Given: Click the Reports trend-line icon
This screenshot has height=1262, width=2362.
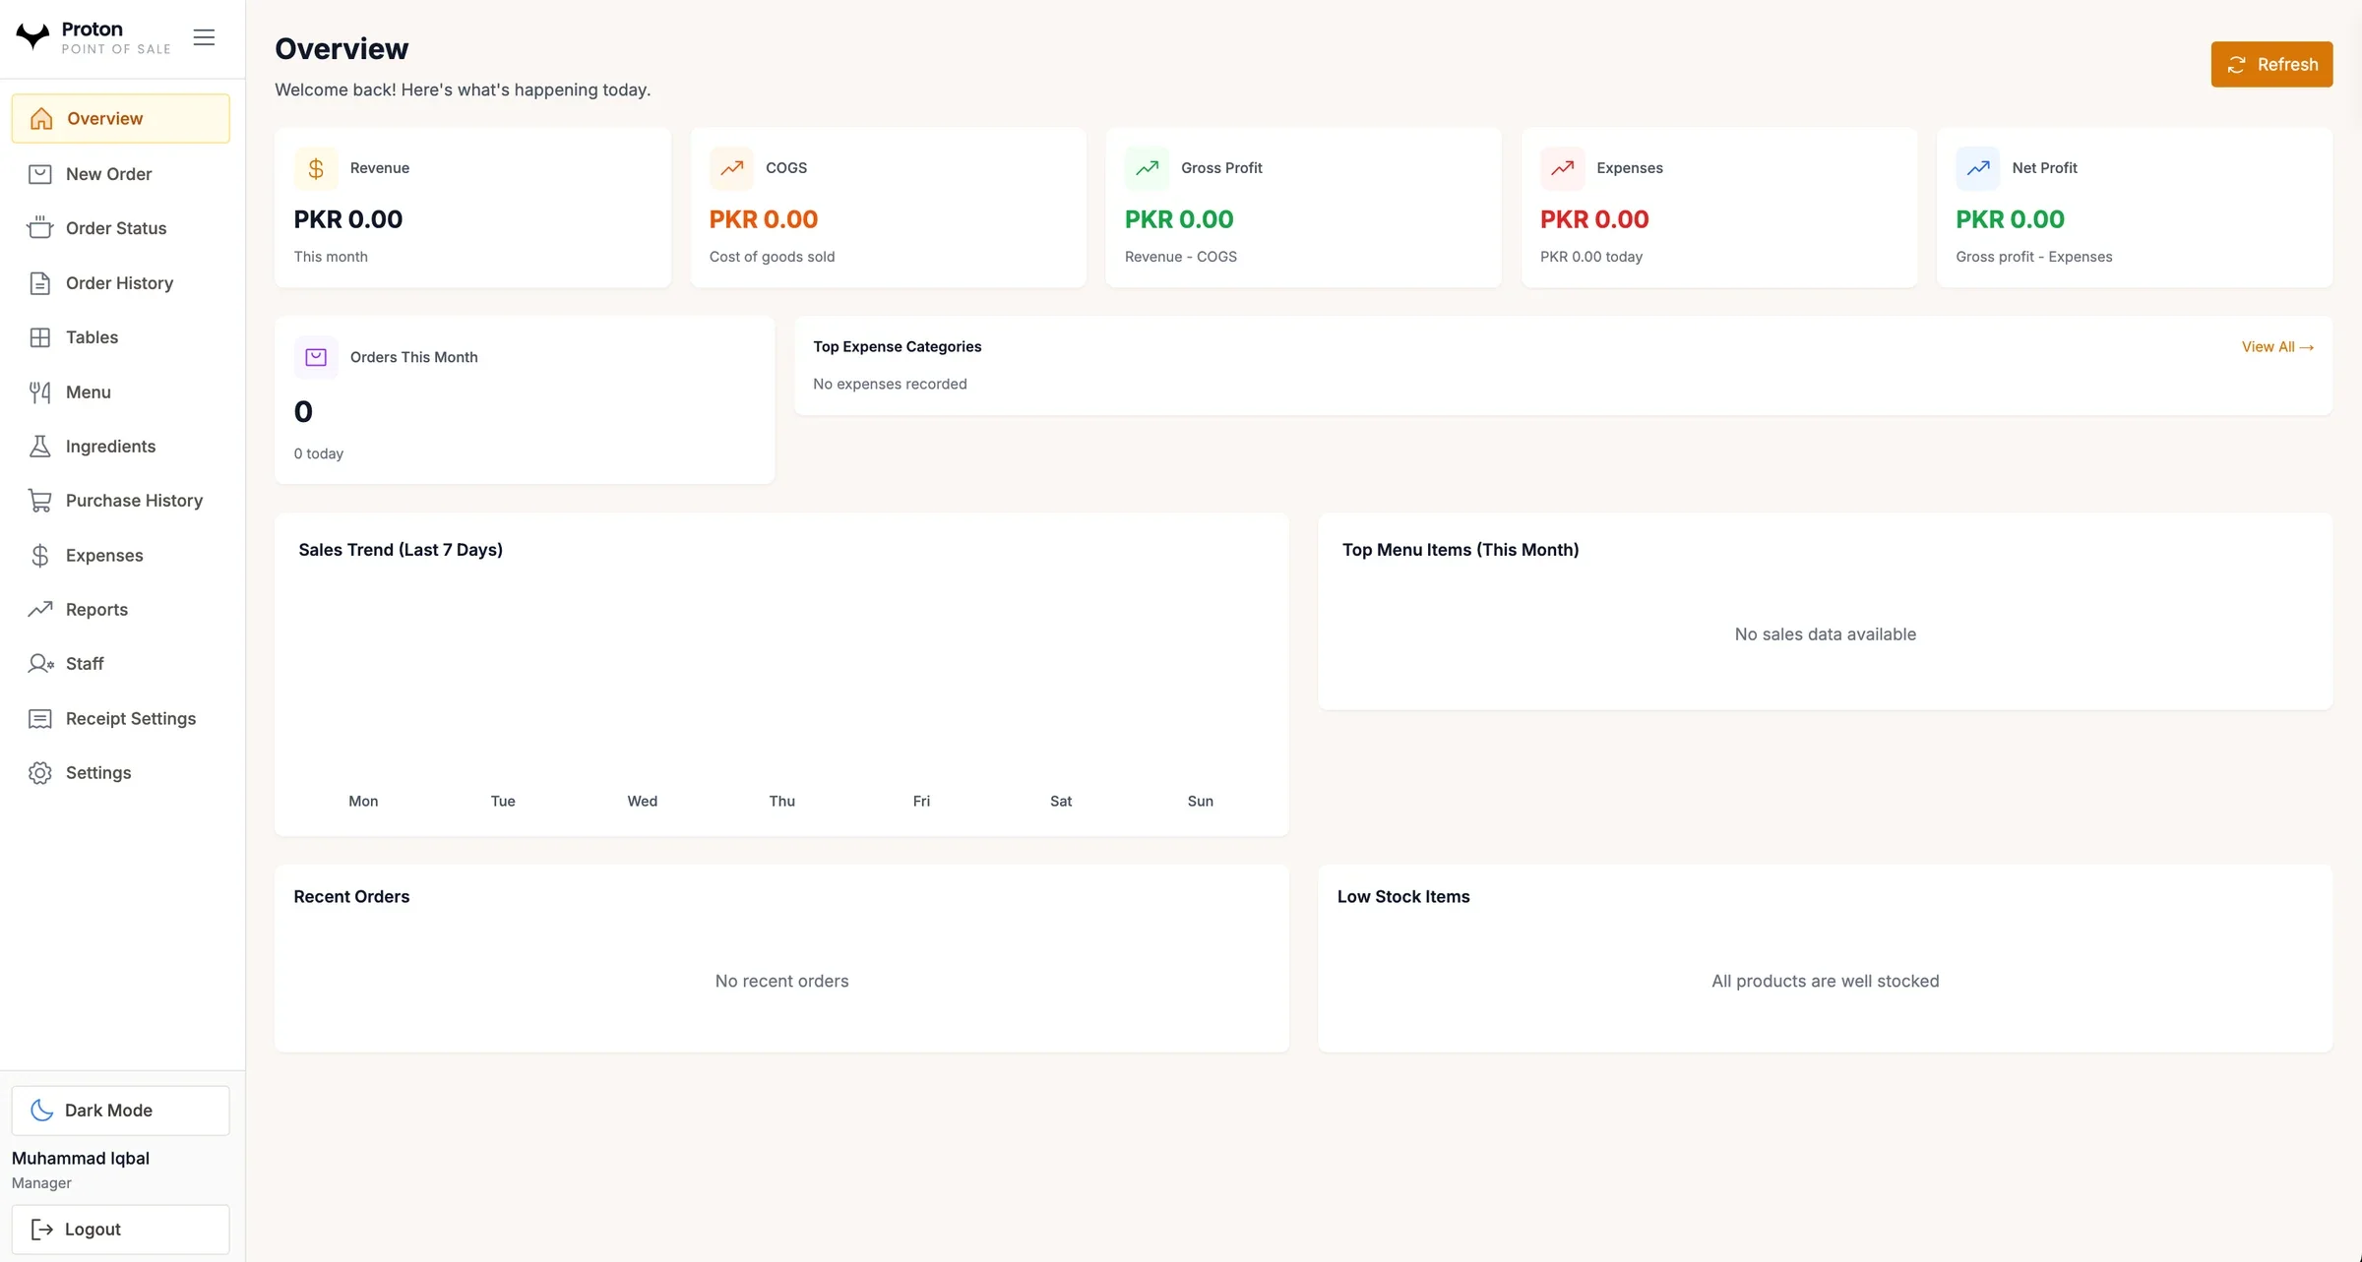Looking at the screenshot, I should (40, 610).
